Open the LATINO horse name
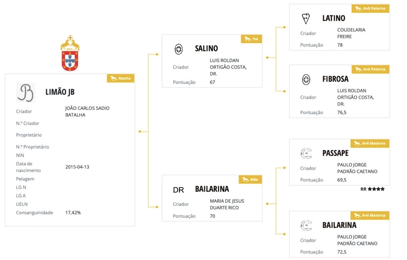 tap(334, 18)
